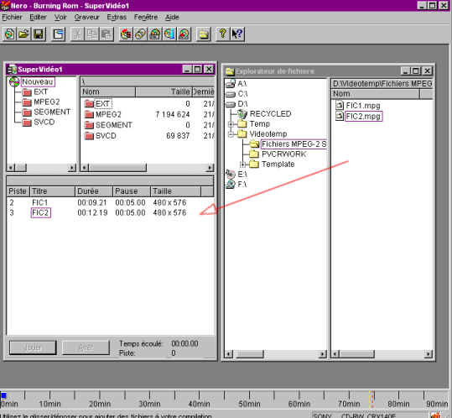Click the Paste icon in toolbar
452x418 pixels.
(107, 34)
